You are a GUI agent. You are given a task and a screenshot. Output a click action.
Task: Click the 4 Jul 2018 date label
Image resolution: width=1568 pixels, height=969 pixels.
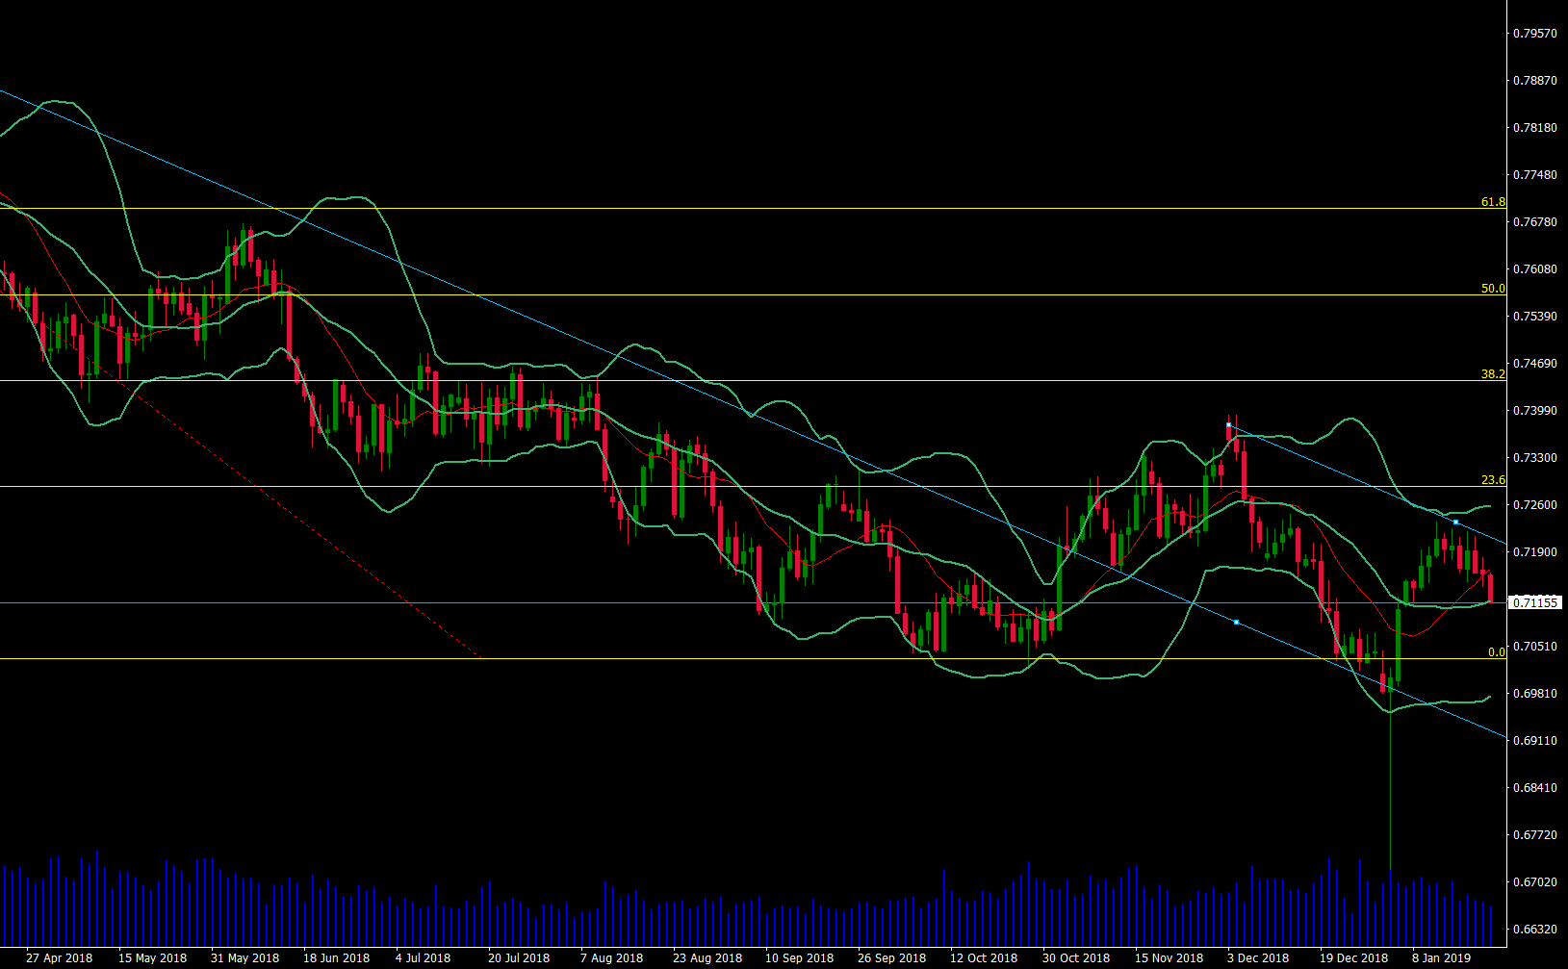[x=423, y=958]
